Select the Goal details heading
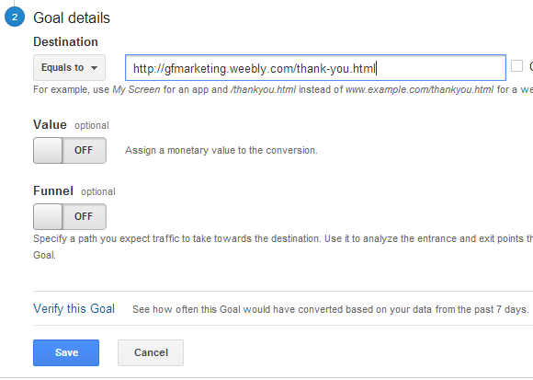 [72, 17]
